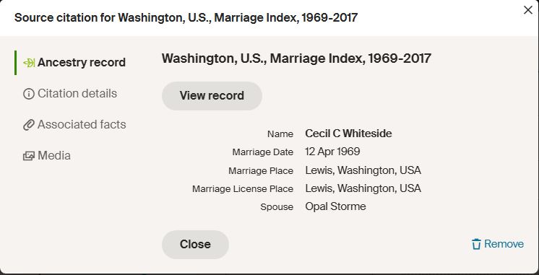Click the bold Washington Marriage Index heading
Image resolution: width=539 pixels, height=275 pixels.
pyautogui.click(x=296, y=58)
